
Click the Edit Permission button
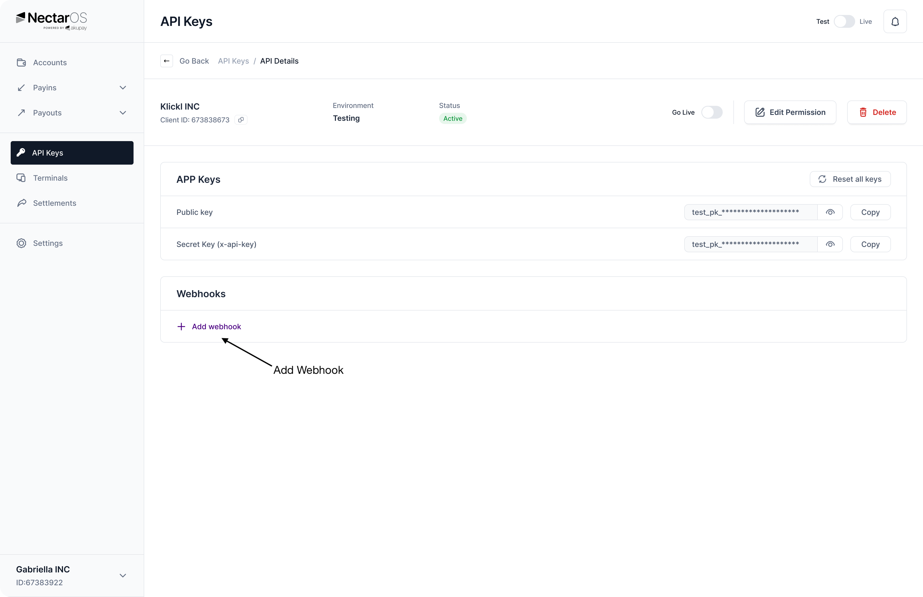(790, 113)
